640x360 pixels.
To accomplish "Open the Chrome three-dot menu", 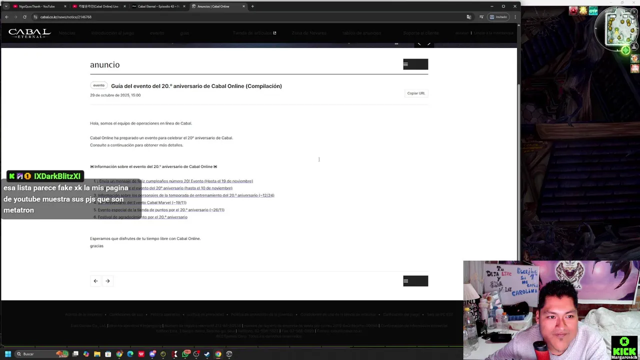I will click(515, 17).
